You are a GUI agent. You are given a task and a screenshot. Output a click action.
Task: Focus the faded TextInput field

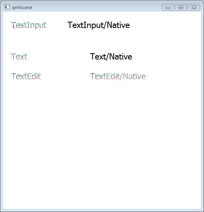point(29,26)
